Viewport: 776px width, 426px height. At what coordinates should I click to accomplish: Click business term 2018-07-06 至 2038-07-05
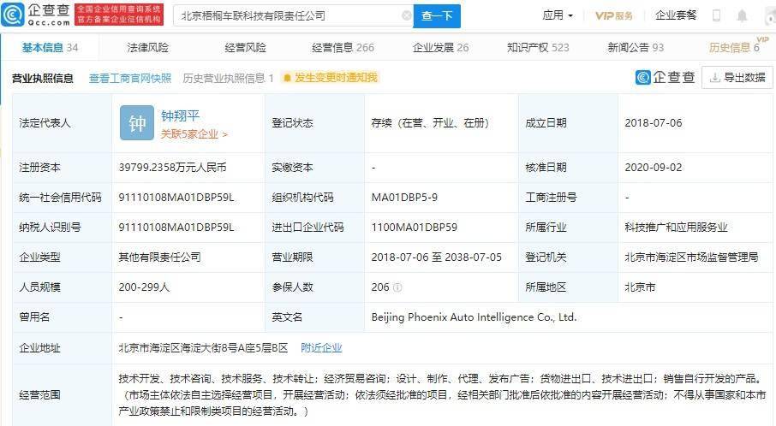point(437,257)
